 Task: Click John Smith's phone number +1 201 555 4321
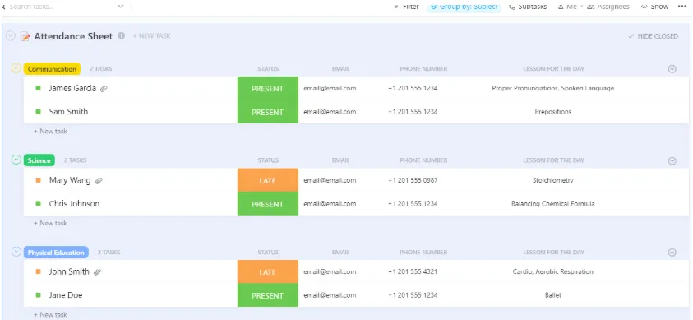(413, 271)
